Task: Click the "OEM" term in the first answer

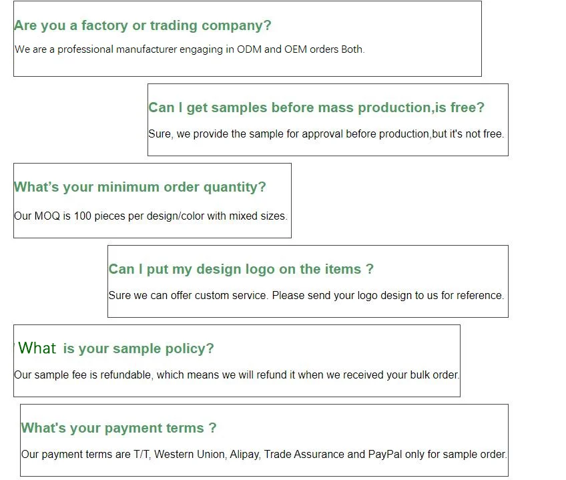Action: (x=296, y=49)
